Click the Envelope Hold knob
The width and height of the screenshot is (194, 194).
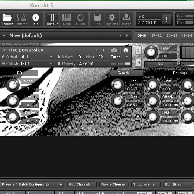152,117
